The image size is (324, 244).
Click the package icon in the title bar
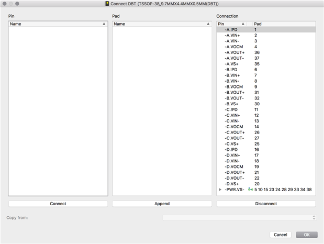click(x=107, y=4)
